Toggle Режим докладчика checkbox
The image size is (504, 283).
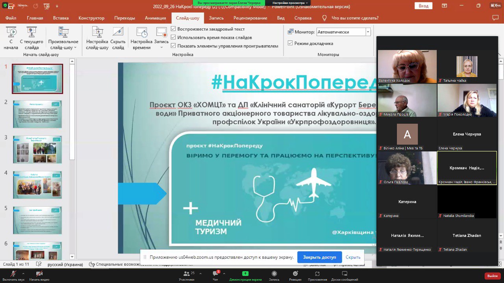click(290, 43)
